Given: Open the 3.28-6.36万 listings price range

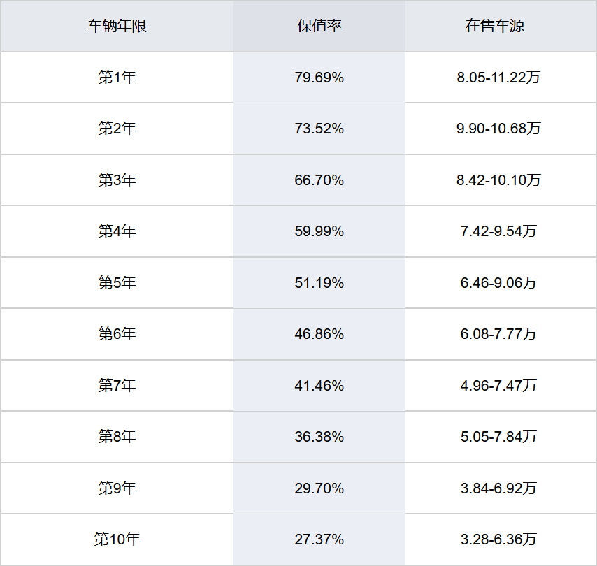Looking at the screenshot, I should coord(498,539).
